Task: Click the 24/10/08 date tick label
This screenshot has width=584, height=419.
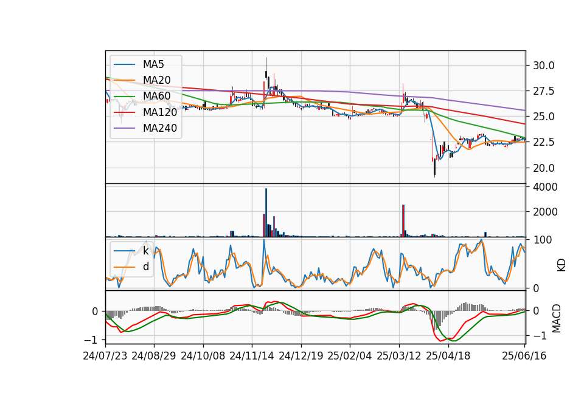Action: pos(203,356)
